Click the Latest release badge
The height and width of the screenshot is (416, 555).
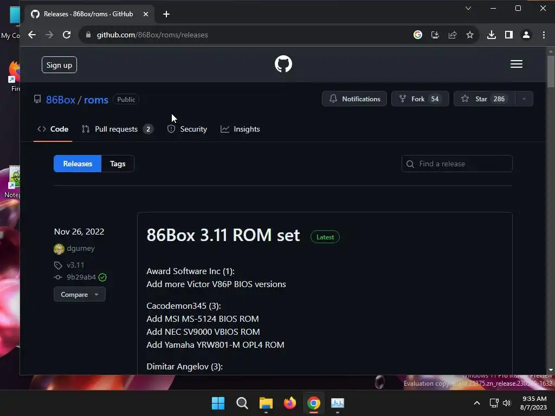point(325,237)
